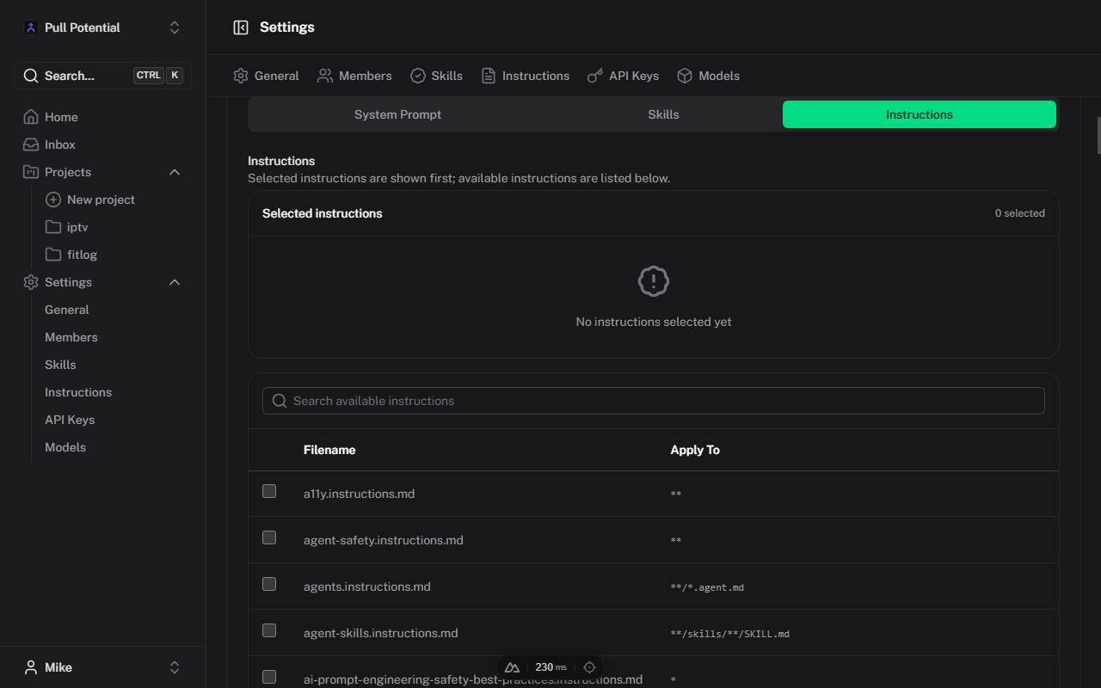Focus the Search available instructions field
This screenshot has height=688, width=1101.
[654, 401]
